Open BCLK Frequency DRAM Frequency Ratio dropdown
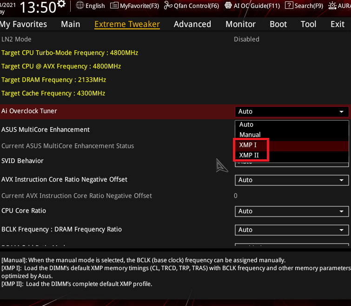The height and width of the screenshot is (306, 351). click(291, 230)
